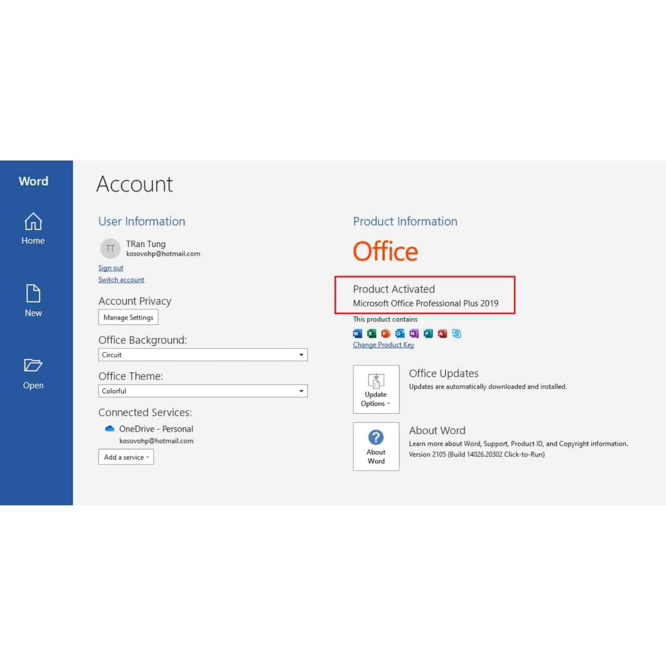Click the Connected Services heading
Viewport: 666px width, 666px height.
[x=145, y=412]
